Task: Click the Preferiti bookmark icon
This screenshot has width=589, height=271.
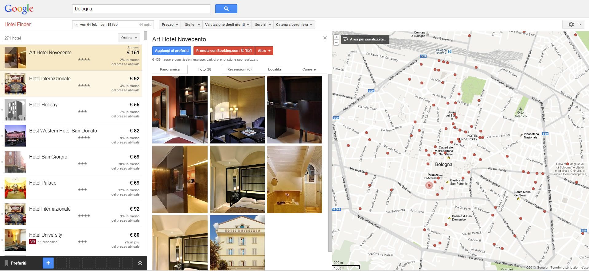Action: point(6,263)
